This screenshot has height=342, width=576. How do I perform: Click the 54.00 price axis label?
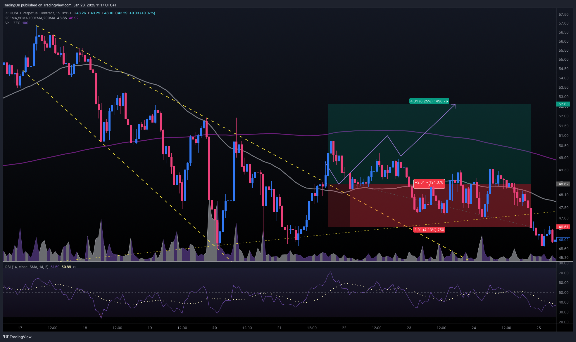(563, 78)
